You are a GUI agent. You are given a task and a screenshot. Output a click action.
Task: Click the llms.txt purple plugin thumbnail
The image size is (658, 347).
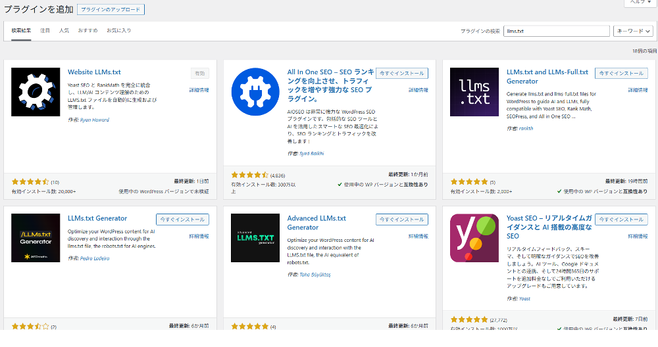tap(474, 92)
